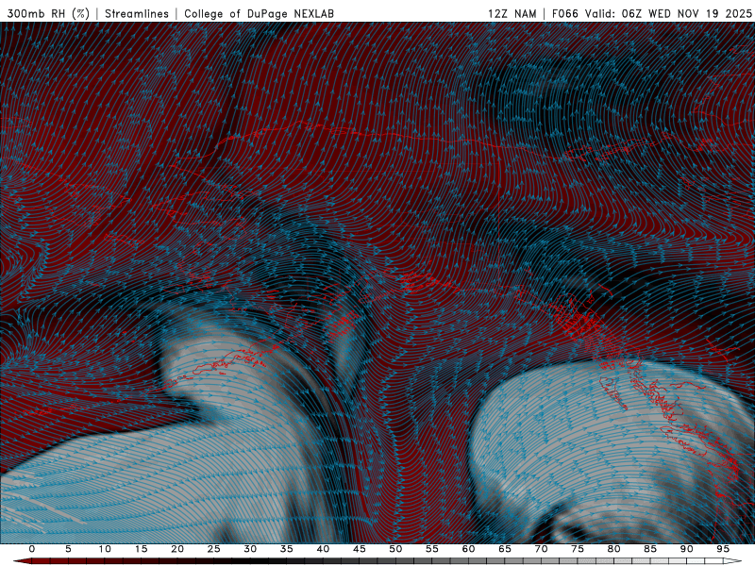
Task: Click the colorbar label "55"
Action: (x=432, y=549)
